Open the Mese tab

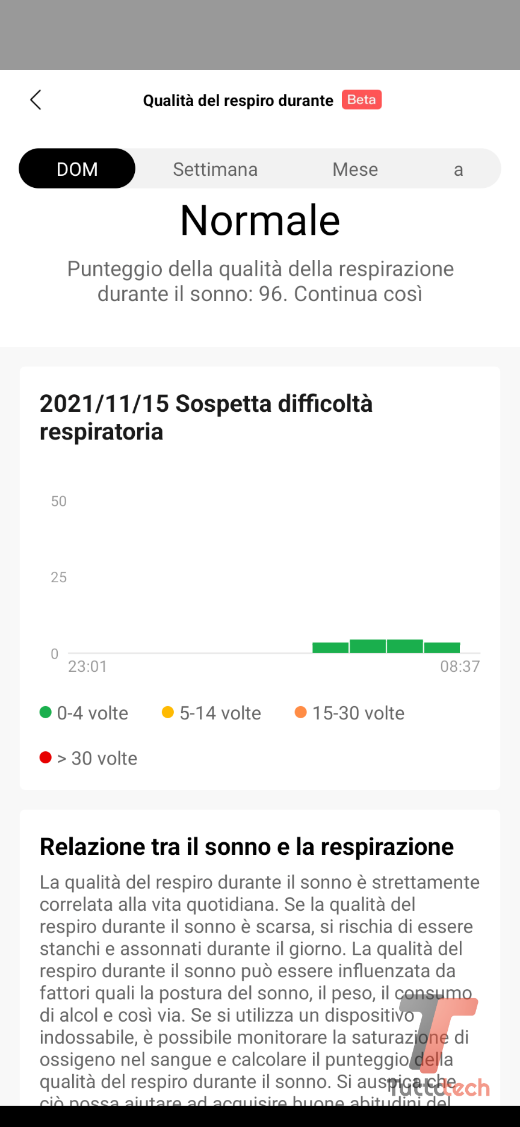[355, 169]
